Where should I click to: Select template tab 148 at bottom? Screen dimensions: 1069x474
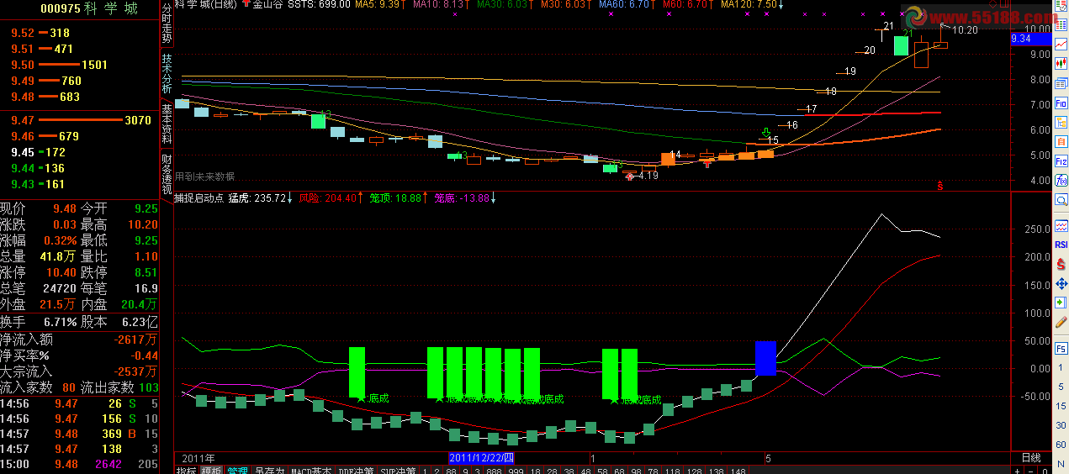pyautogui.click(x=737, y=471)
